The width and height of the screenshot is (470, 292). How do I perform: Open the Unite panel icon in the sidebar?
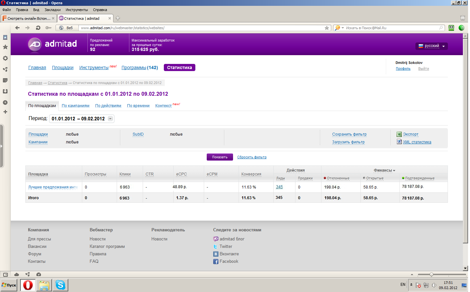tap(5, 69)
